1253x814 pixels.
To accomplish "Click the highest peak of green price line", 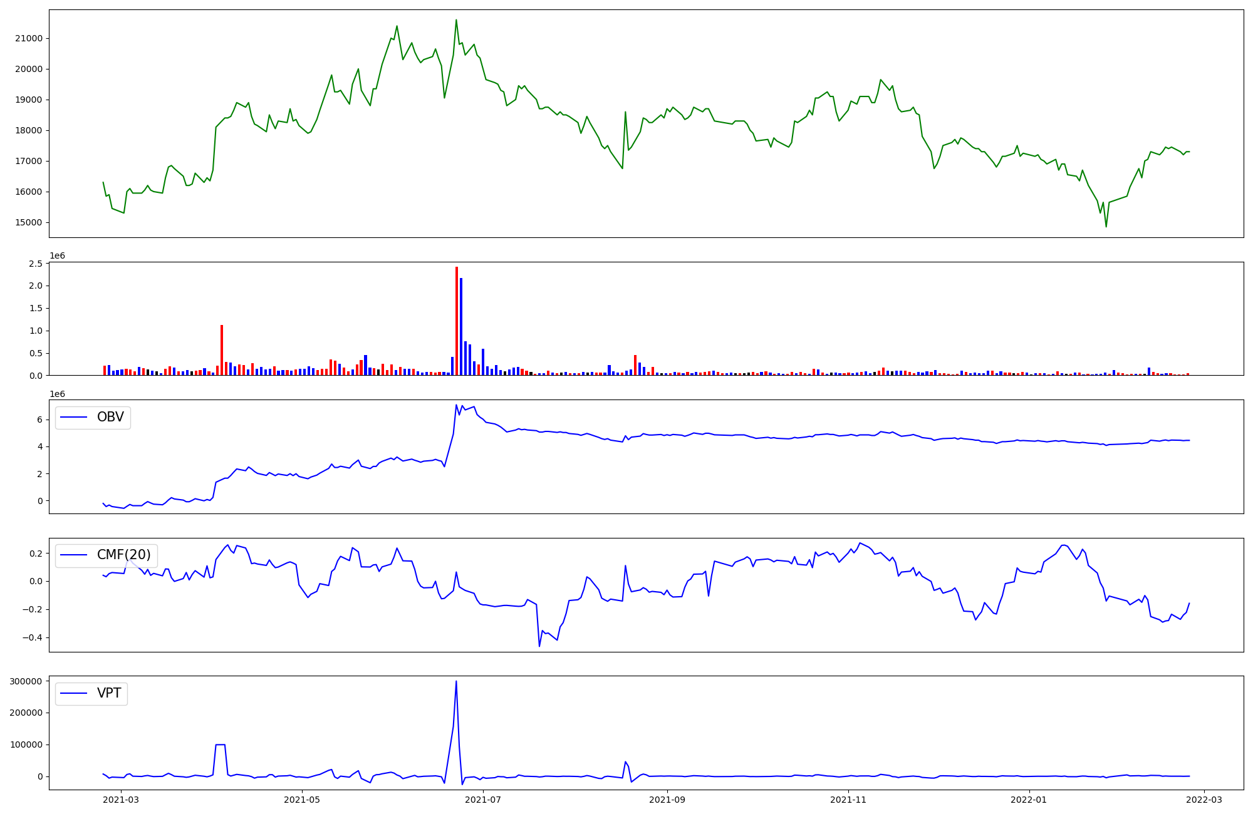I will 456,20.
